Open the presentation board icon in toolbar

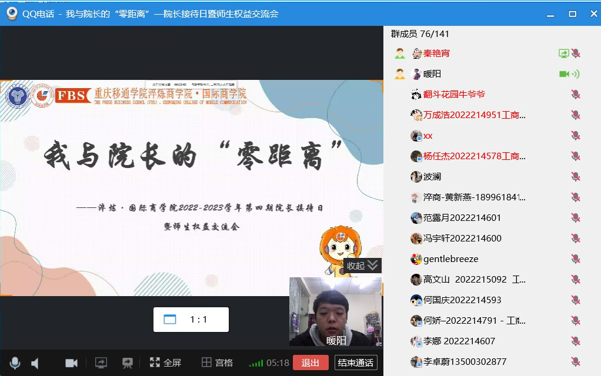127,363
